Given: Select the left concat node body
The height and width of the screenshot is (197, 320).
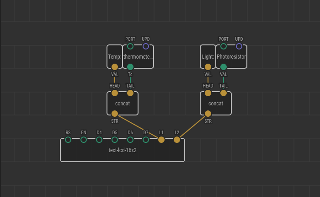Looking at the screenshot, I should [x=123, y=104].
